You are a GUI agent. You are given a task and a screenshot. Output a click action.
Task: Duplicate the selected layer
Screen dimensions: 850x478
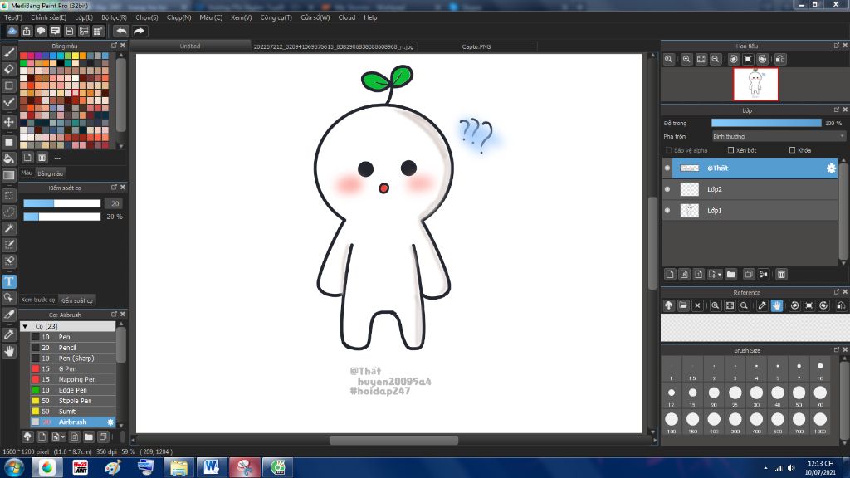749,274
